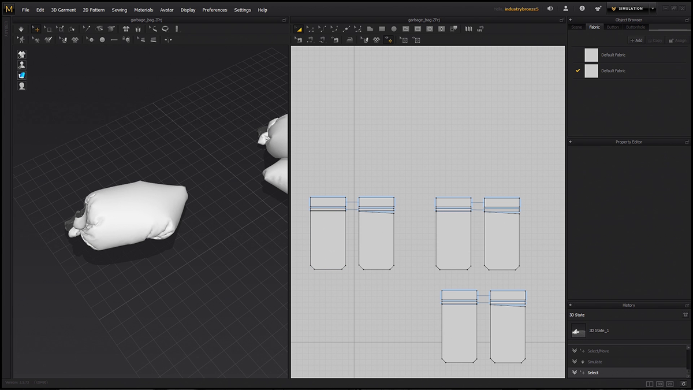Click the symmetric mirror arrows icon
693x390 pixels.
point(168,40)
